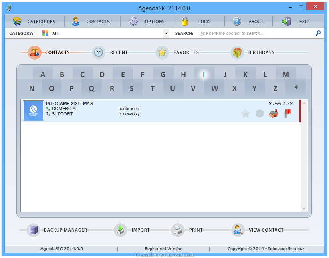The image size is (329, 258).
Task: Open the ABOUT toolbar item
Action: coord(256,22)
